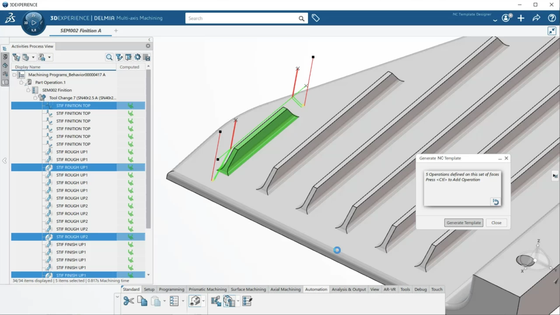Screen dimensions: 560x315
Task: Open the gear settings in Activities Process View
Action: click(148, 46)
